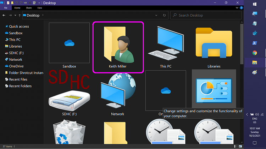This screenshot has height=149, width=266.
Task: Click the Search Desktop input field
Action: [x=206, y=15]
